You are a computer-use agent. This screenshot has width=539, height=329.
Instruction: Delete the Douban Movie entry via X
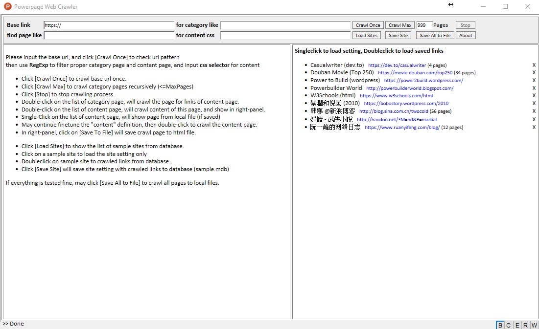[534, 72]
